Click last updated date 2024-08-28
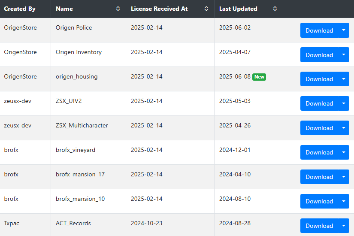 point(235,223)
